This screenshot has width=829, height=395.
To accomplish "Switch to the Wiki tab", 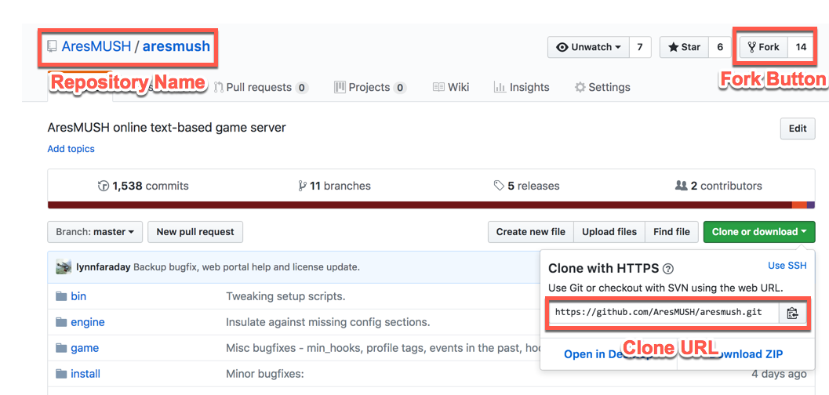I will (451, 87).
